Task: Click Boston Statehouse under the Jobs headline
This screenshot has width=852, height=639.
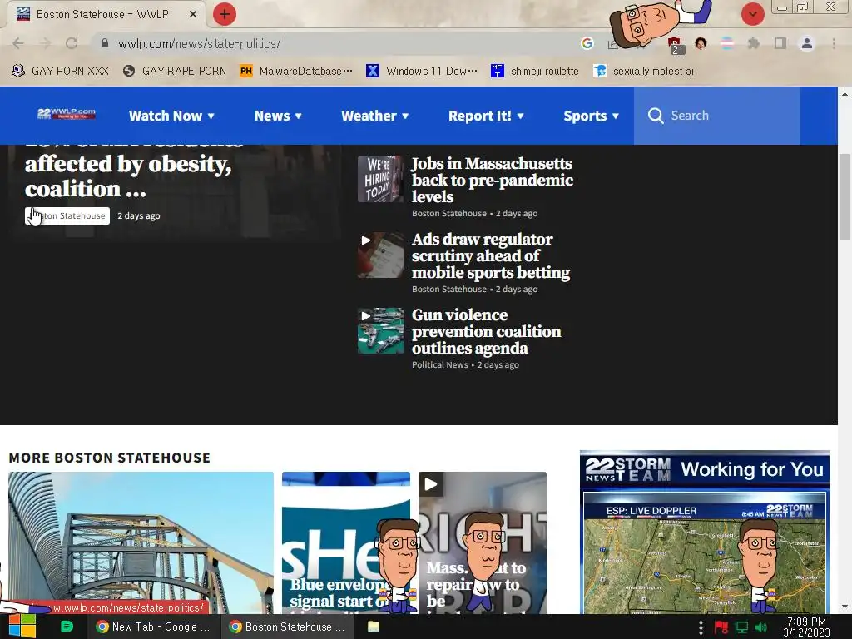Action: pos(448,213)
